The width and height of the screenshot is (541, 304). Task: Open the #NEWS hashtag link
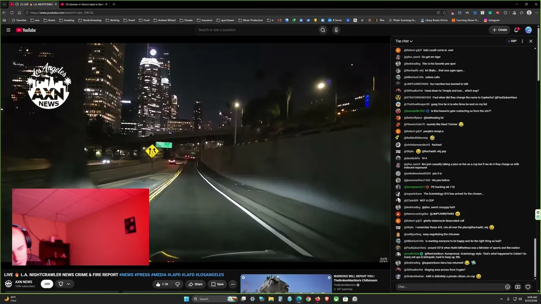126,275
